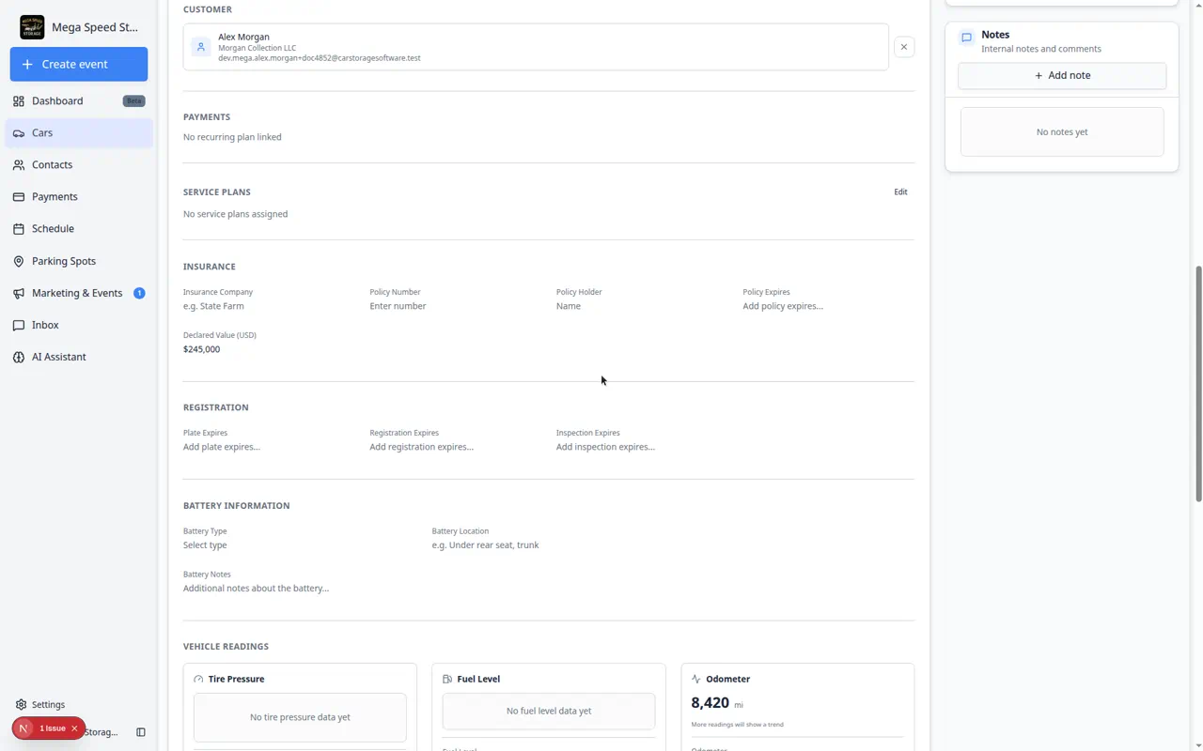Click the Parking Spots pin icon

[19, 261]
